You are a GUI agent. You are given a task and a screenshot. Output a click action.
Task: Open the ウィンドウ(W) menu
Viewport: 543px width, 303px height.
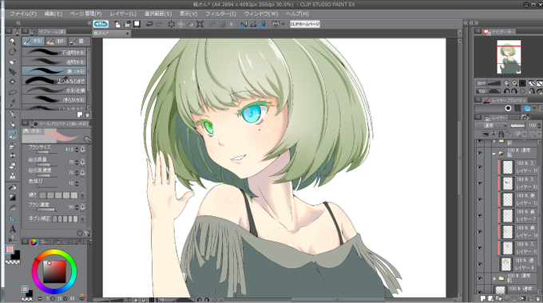click(261, 14)
